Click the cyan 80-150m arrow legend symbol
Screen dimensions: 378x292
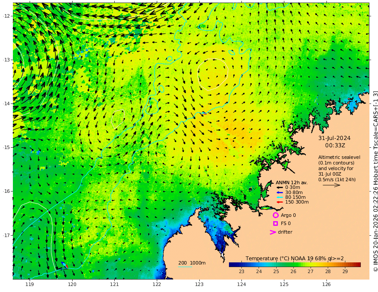279,197
